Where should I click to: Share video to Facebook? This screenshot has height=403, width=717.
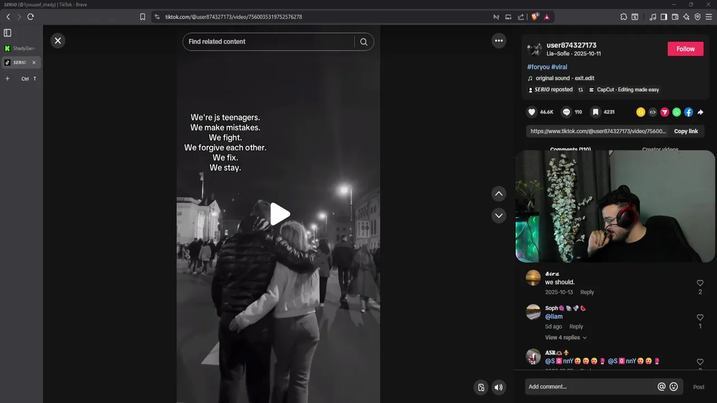coord(688,112)
